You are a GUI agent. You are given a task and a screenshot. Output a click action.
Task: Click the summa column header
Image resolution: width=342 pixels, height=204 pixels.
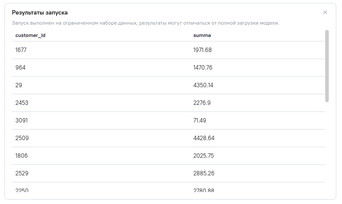pyautogui.click(x=202, y=35)
